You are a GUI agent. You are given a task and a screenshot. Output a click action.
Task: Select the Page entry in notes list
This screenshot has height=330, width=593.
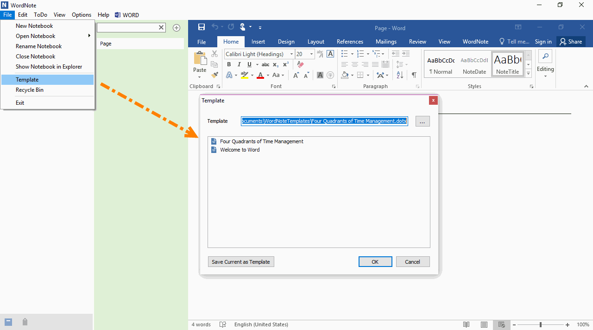point(140,44)
